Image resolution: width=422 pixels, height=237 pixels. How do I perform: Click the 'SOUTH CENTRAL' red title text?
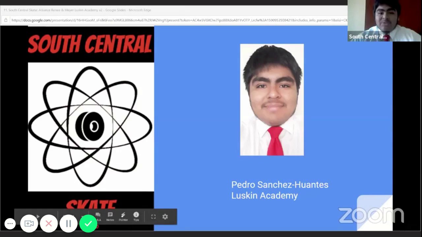(90, 44)
